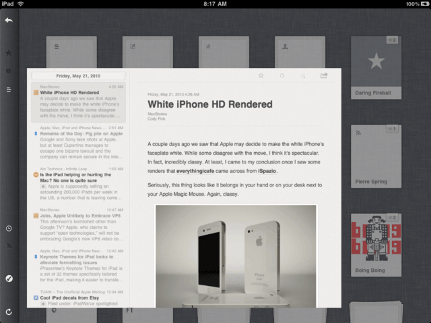This screenshot has height=323, width=431.
Task: Sort by date with the clock icon
Action: coord(9,228)
